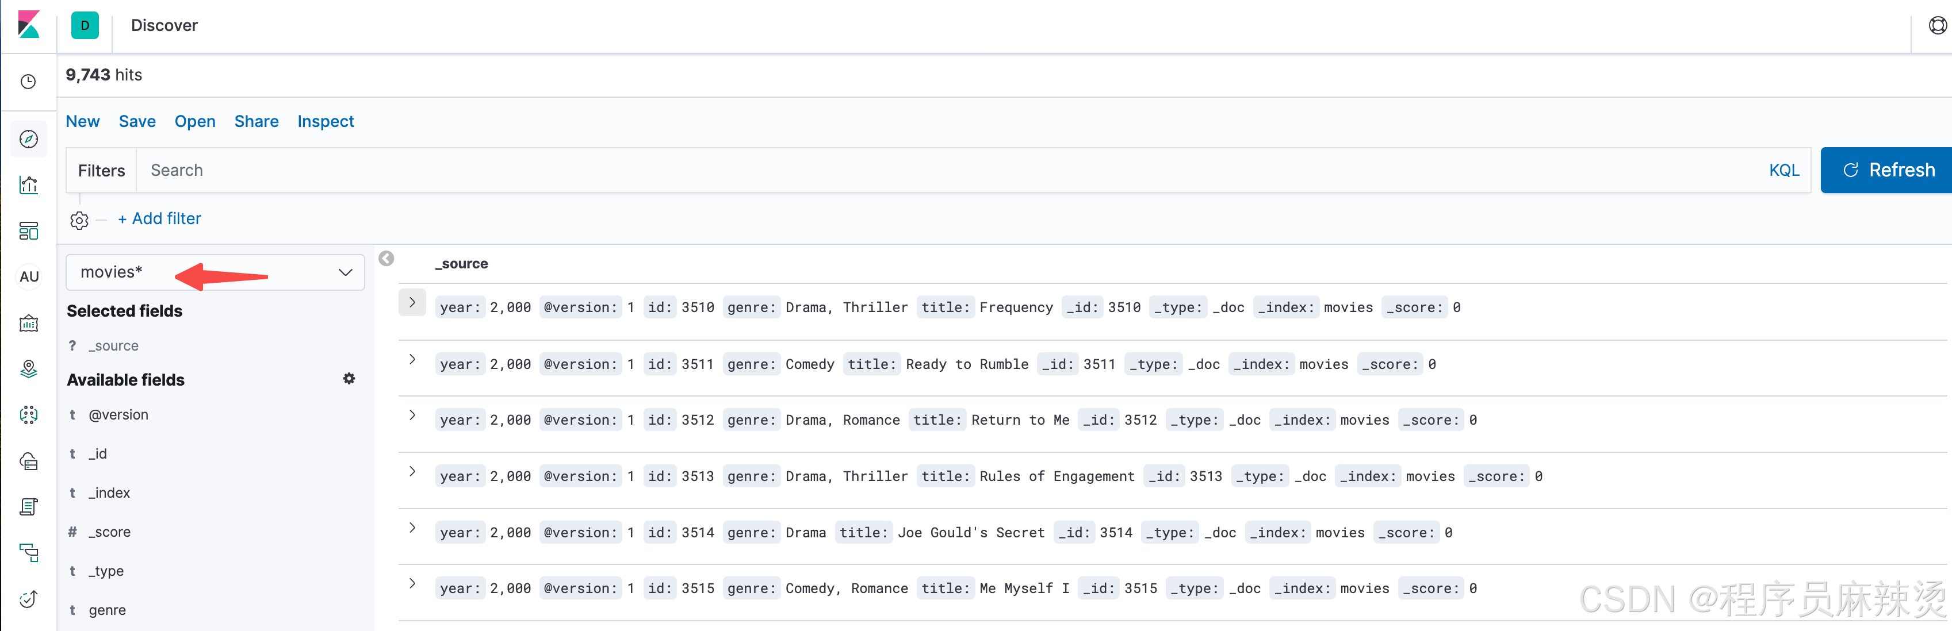
Task: Open the Discover compass icon in sidebar
Action: [x=29, y=140]
